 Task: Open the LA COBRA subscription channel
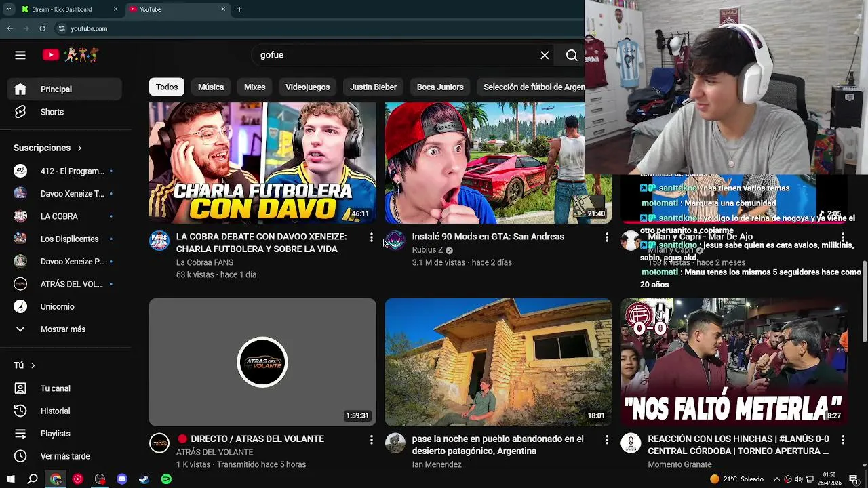click(x=65, y=216)
